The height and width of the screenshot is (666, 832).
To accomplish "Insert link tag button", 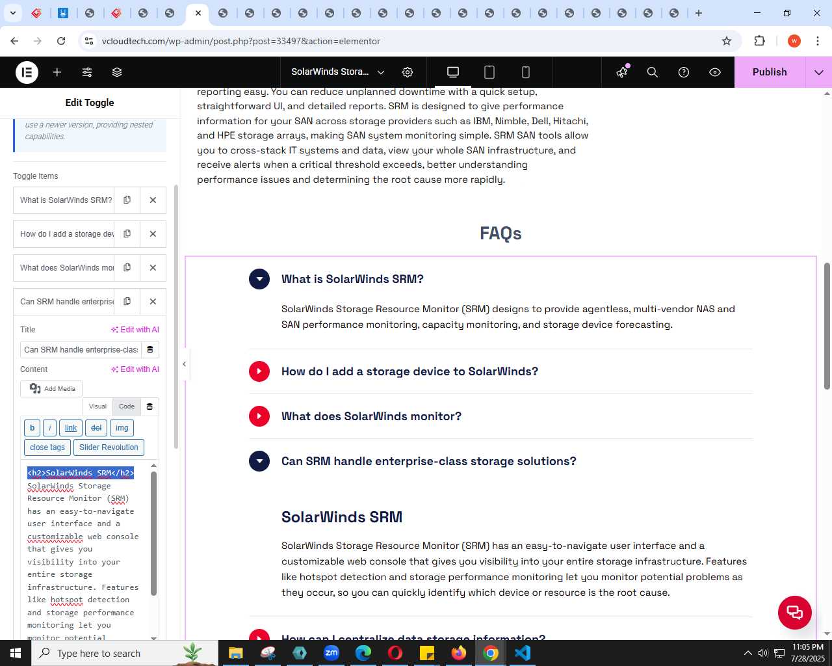I will click(x=71, y=428).
